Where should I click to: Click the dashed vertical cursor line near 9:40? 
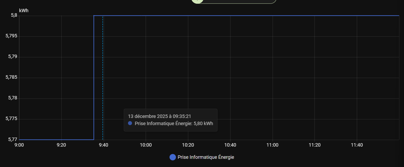pyautogui.click(x=103, y=78)
